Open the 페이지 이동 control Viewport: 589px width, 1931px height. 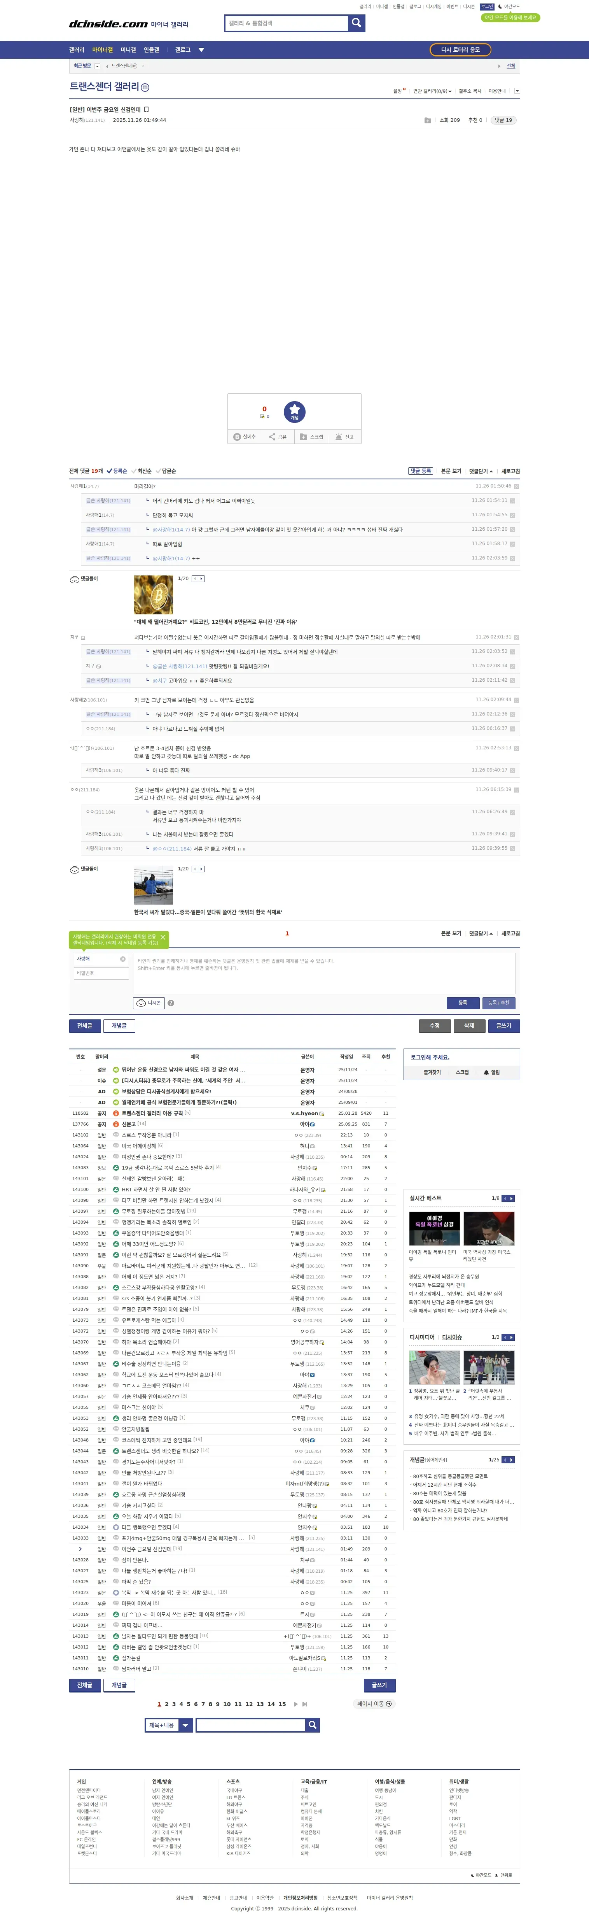[x=374, y=1704]
